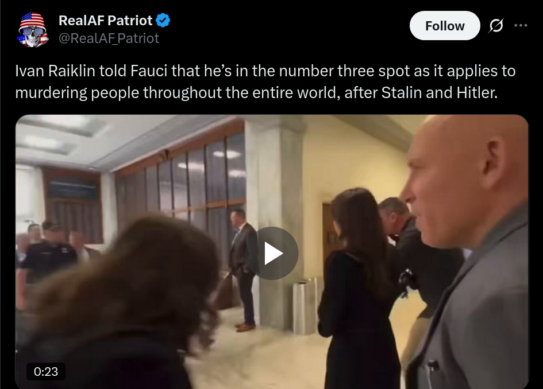Click the metal trash bins in the video
The height and width of the screenshot is (389, 543).
305,306
